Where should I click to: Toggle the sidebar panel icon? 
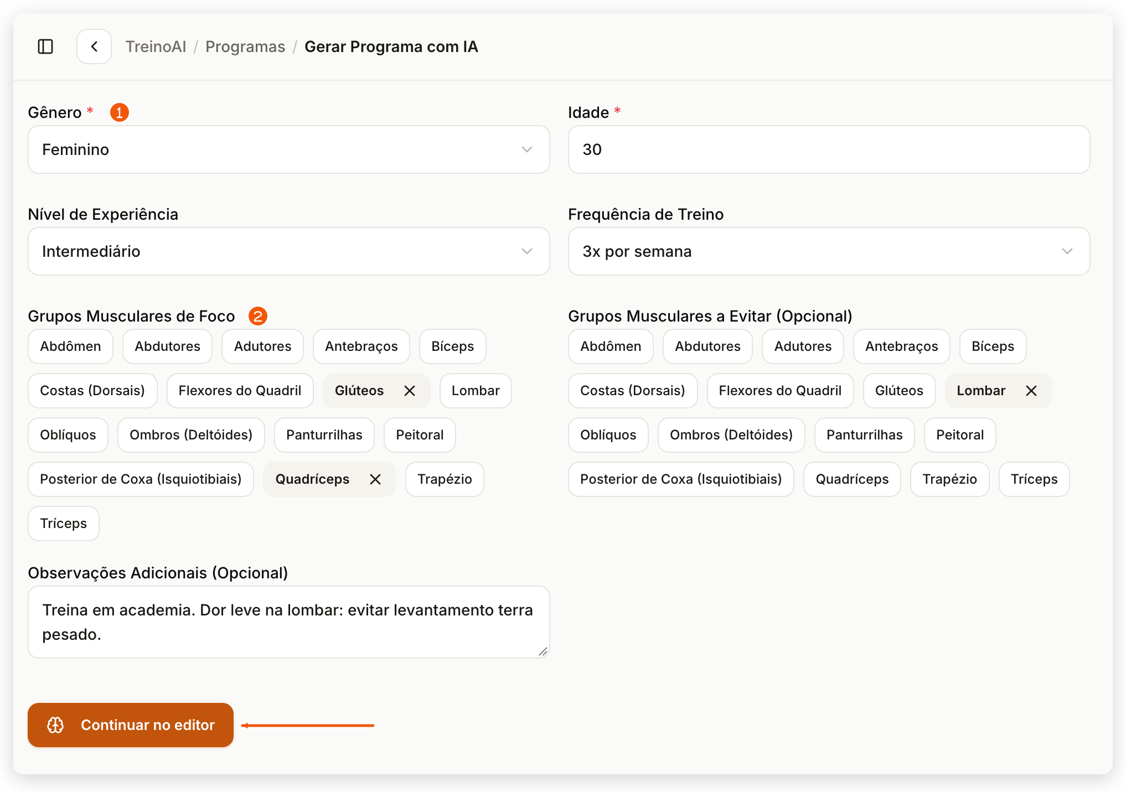(45, 46)
